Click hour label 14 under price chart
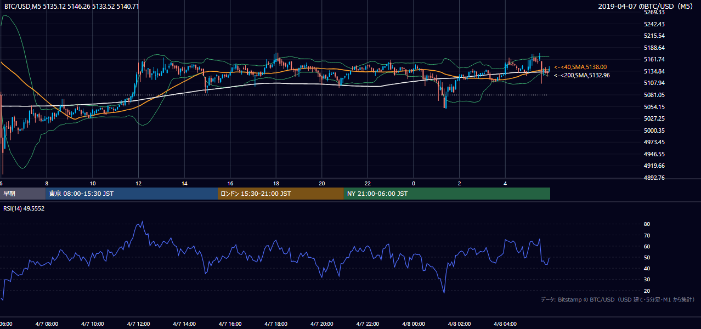Screen dimensions: 701x329 [184, 183]
